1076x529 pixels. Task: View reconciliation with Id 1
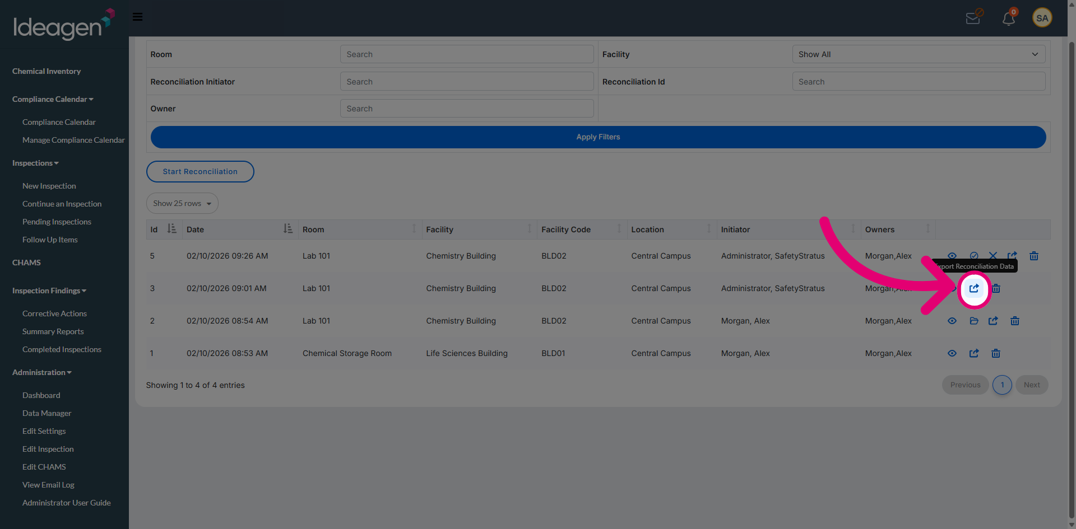[952, 353]
